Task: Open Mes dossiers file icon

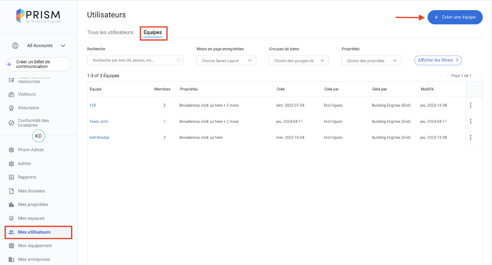Action: (11, 191)
